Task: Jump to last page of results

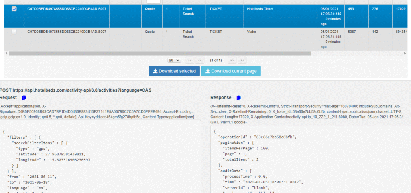Action: (x=242, y=60)
